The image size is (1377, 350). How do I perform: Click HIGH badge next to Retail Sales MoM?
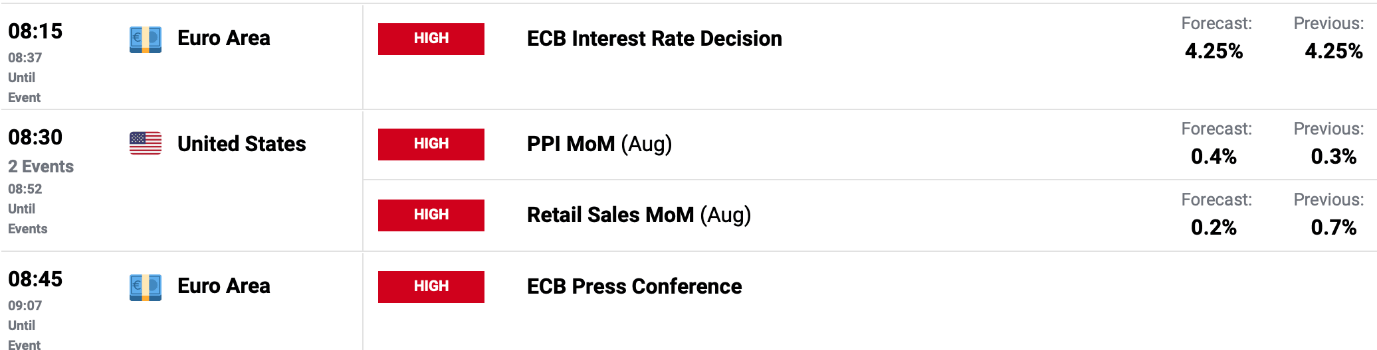point(431,215)
